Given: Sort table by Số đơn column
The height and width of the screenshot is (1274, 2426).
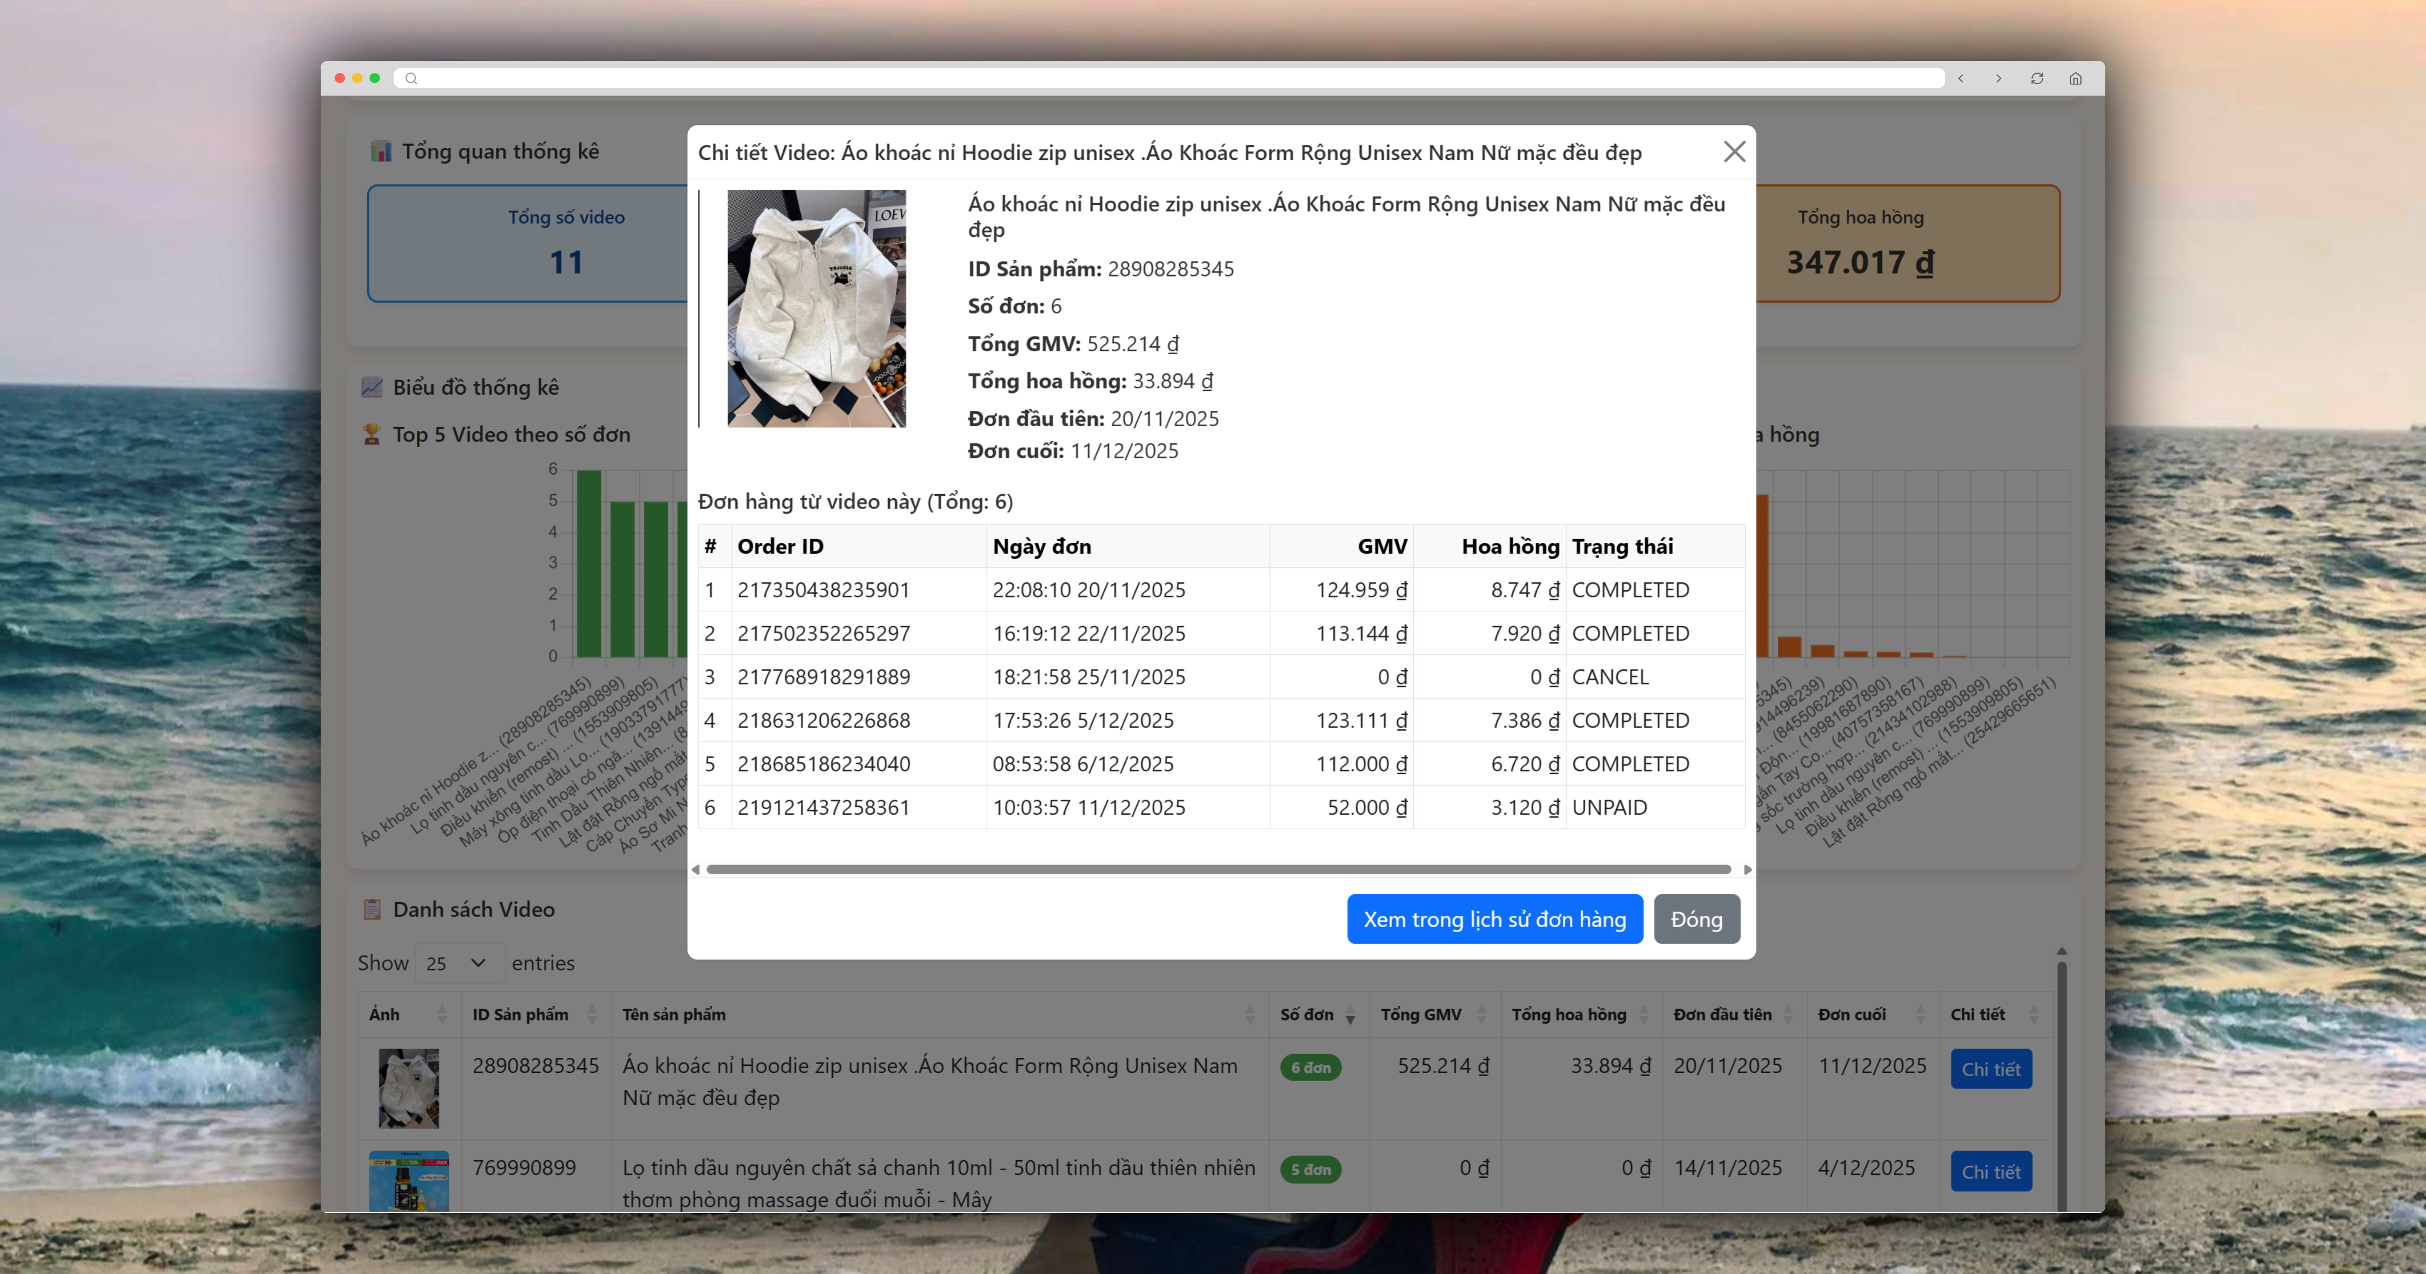Looking at the screenshot, I should tap(1317, 1014).
